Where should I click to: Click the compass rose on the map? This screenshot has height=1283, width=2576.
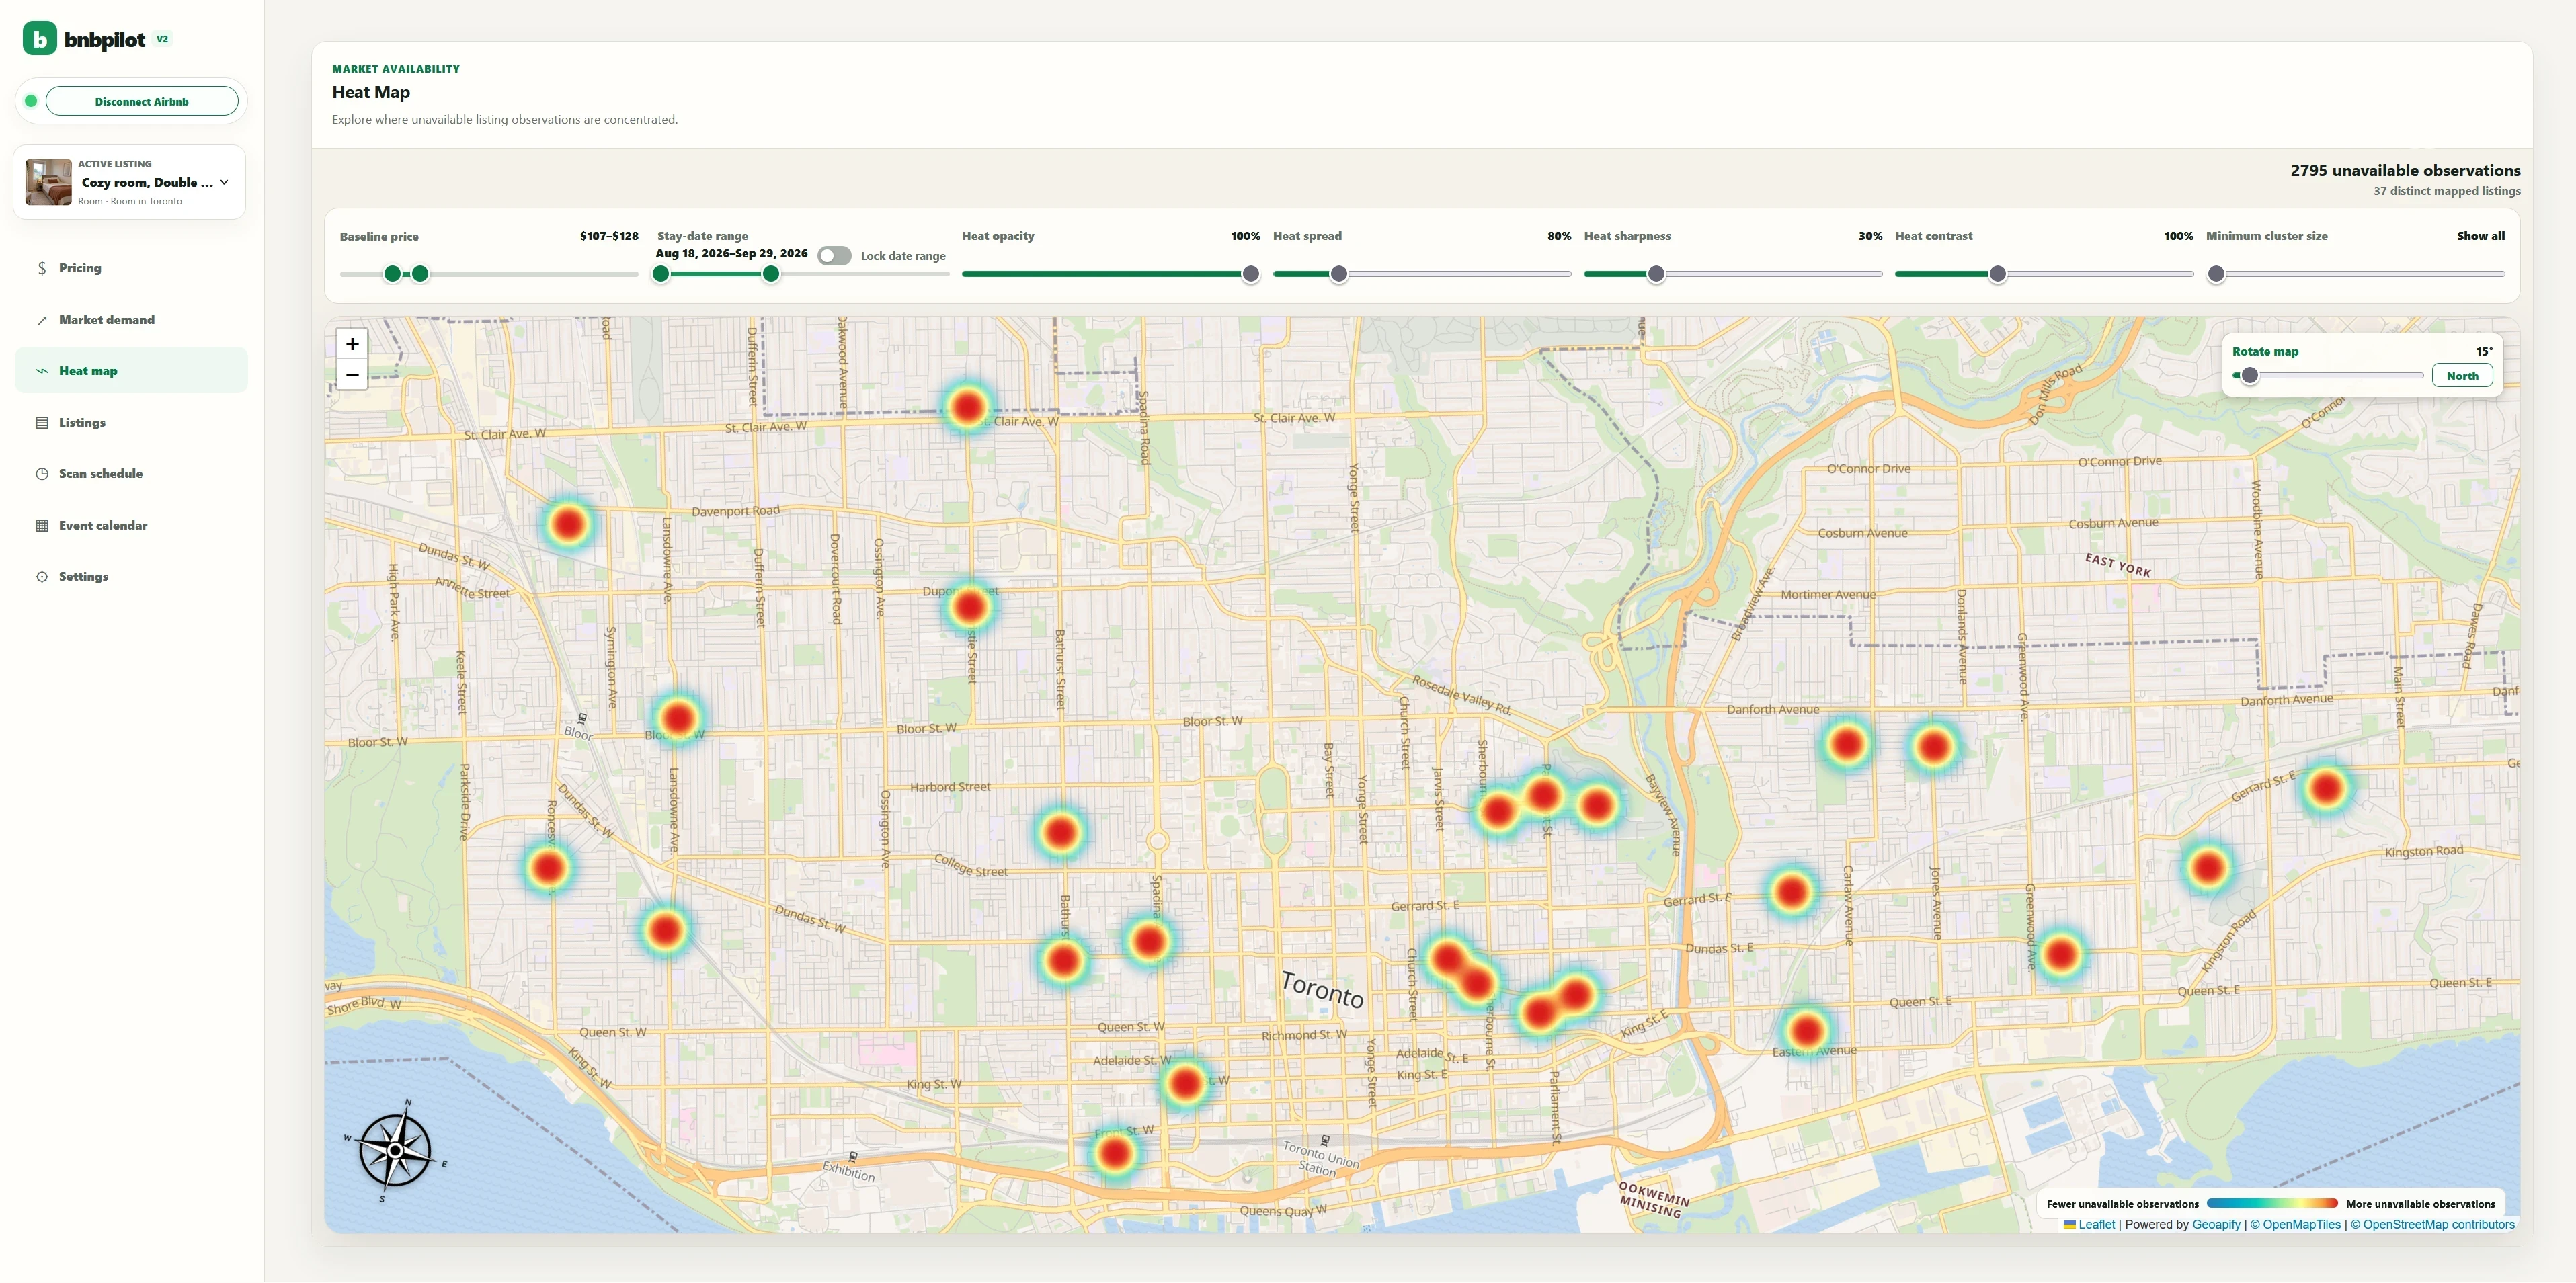point(395,1150)
